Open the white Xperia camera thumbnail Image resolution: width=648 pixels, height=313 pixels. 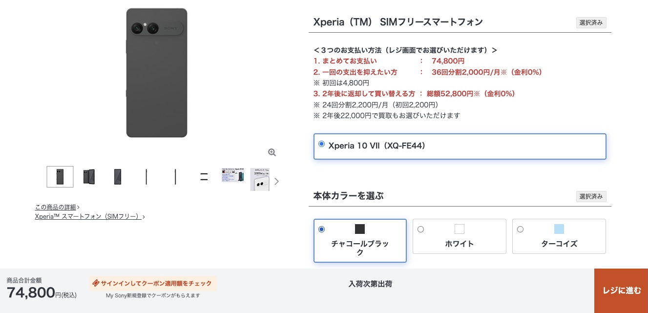[x=260, y=179]
